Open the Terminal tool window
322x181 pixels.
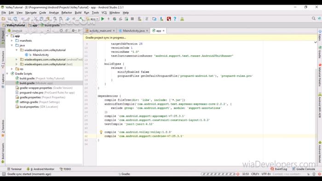[14, 169]
